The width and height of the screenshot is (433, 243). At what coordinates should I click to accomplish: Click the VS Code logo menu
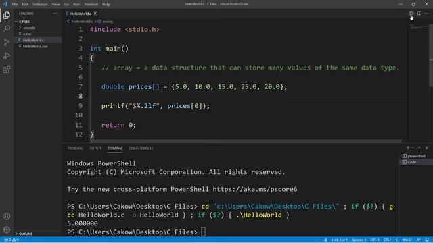5,4
